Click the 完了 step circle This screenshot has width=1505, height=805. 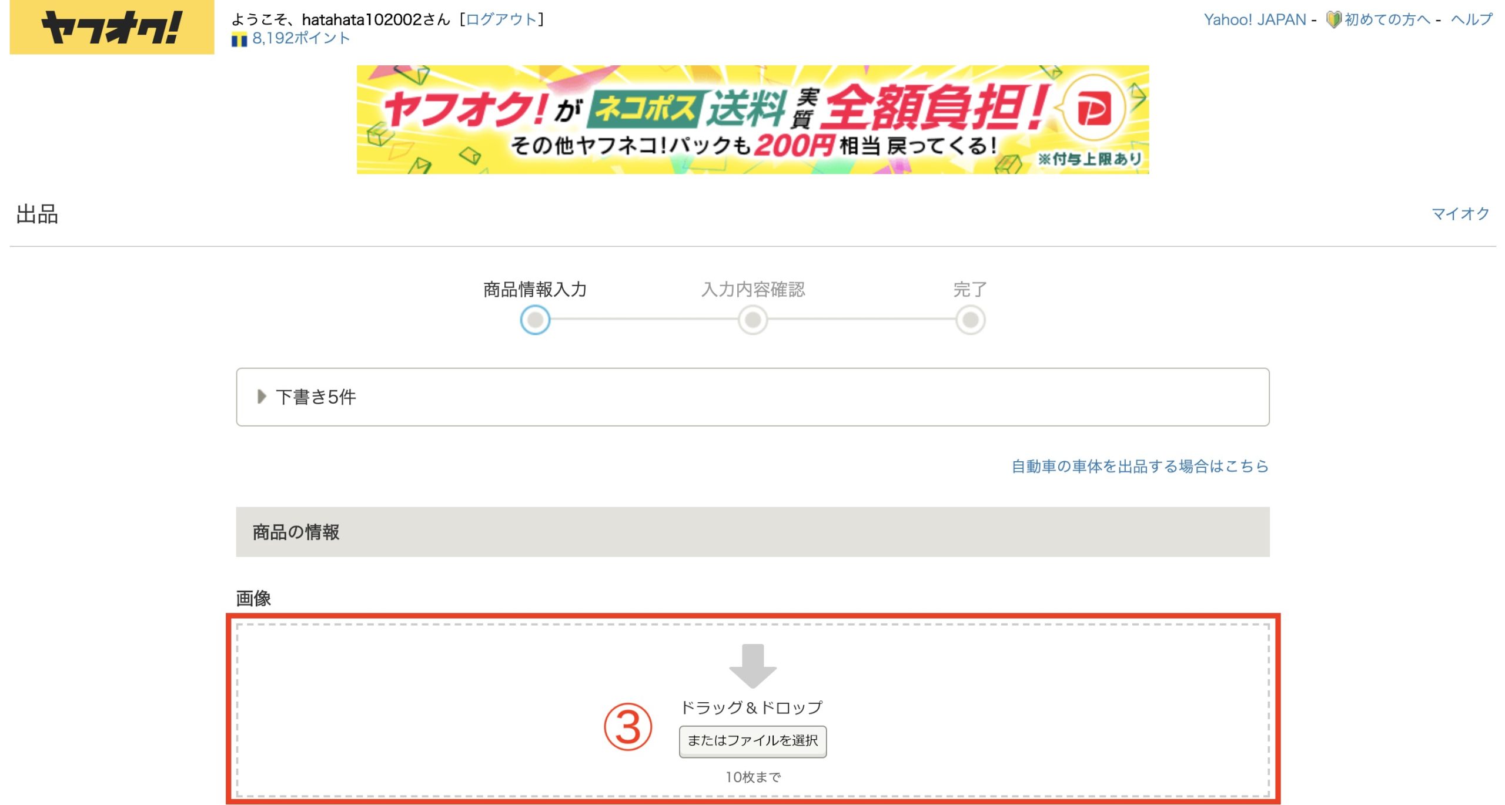[x=970, y=320]
